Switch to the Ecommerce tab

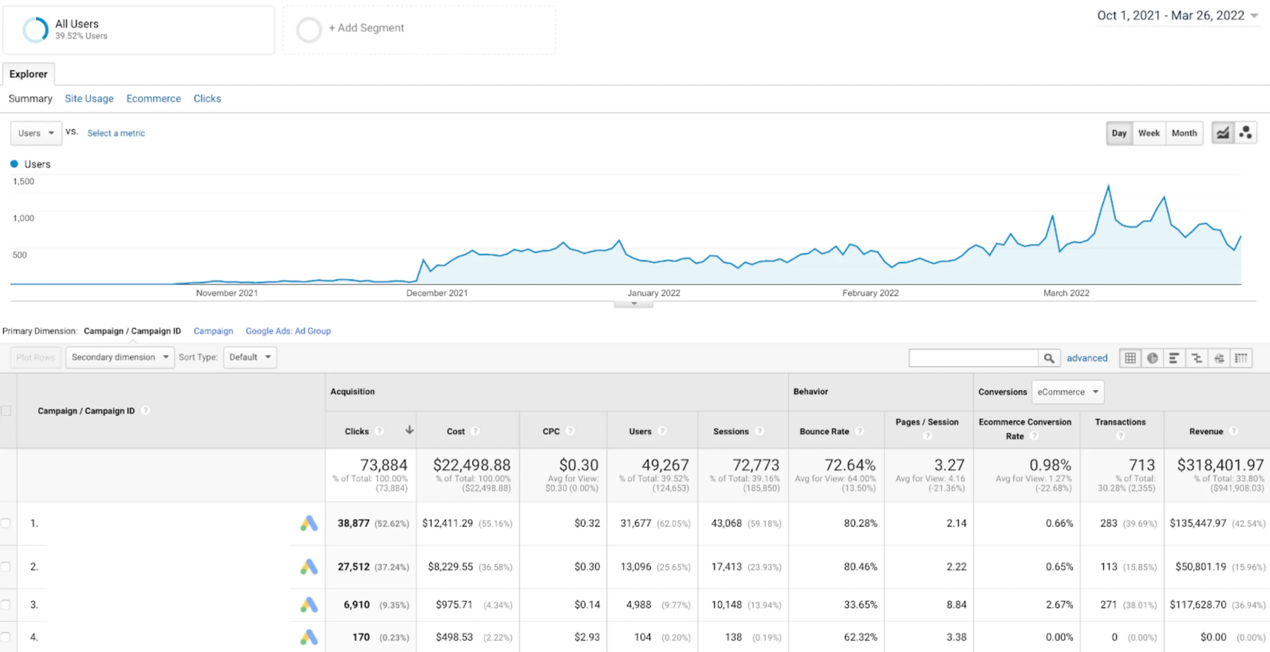[x=154, y=99]
